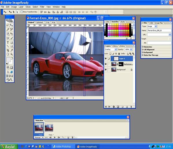Viewport: 173px width, 149px height.
Task: Hide the masked Background copy layer
Action: click(x=106, y=64)
